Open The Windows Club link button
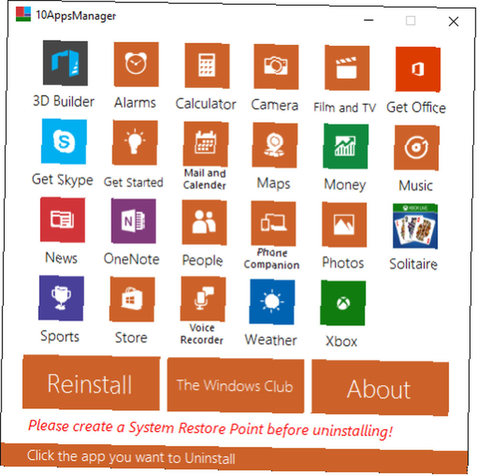Image resolution: width=477 pixels, height=476 pixels. (x=236, y=386)
